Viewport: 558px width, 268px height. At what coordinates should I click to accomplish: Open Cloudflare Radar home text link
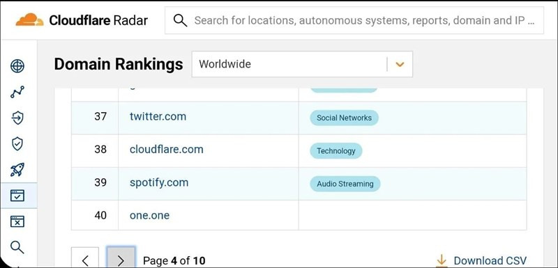(x=98, y=20)
